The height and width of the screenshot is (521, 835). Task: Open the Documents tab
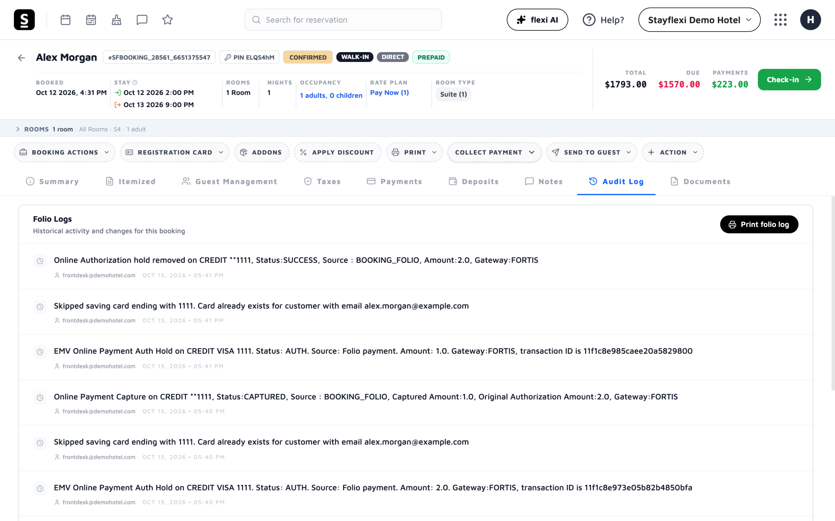click(x=700, y=182)
